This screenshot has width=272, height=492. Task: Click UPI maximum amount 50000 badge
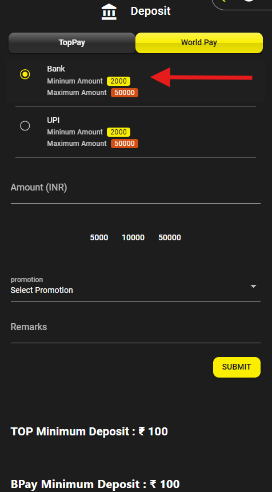point(125,144)
